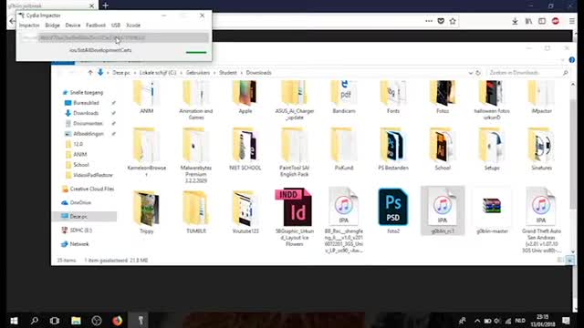Viewport: 584px width, 328px height.
Task: Open Firefox from the taskbar
Action: [x=118, y=321]
